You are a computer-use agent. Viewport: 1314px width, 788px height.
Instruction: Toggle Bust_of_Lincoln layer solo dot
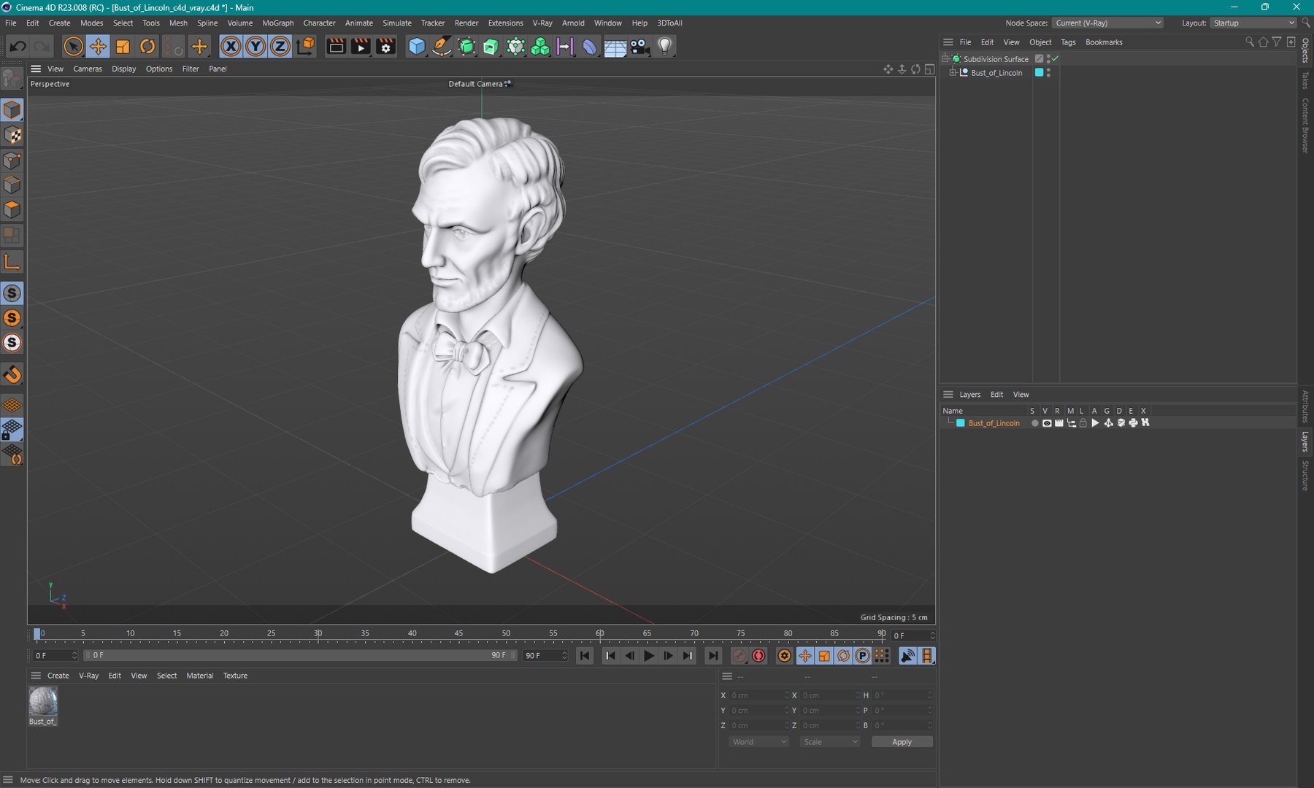pyautogui.click(x=1034, y=423)
